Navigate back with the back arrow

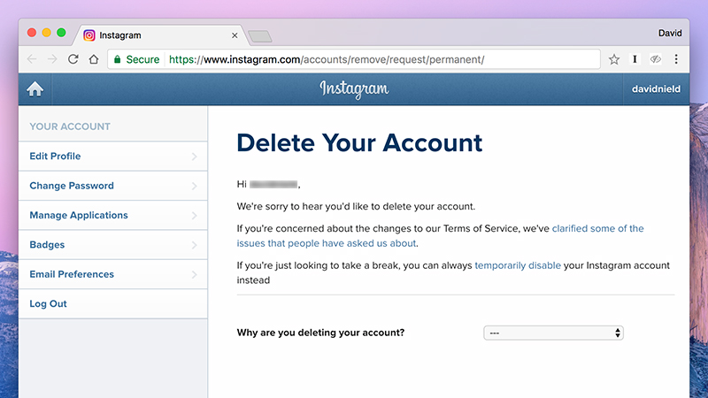point(32,59)
